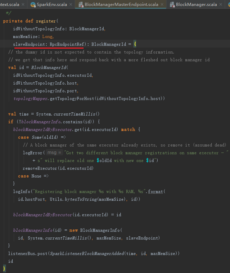This screenshot has height=273, width=230.
Task: Click the 'maxMemSize: Long,' parameter line
Action: pyautogui.click(x=33, y=37)
